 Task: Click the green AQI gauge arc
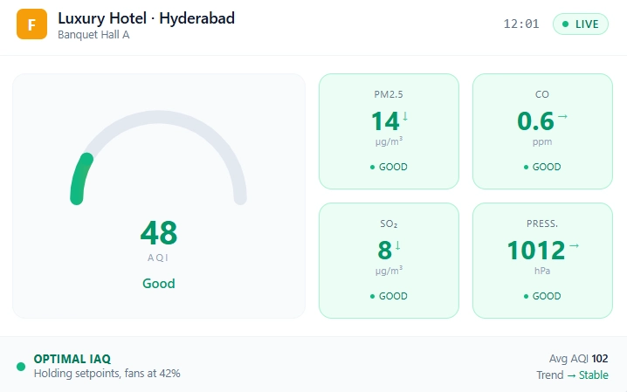point(80,179)
